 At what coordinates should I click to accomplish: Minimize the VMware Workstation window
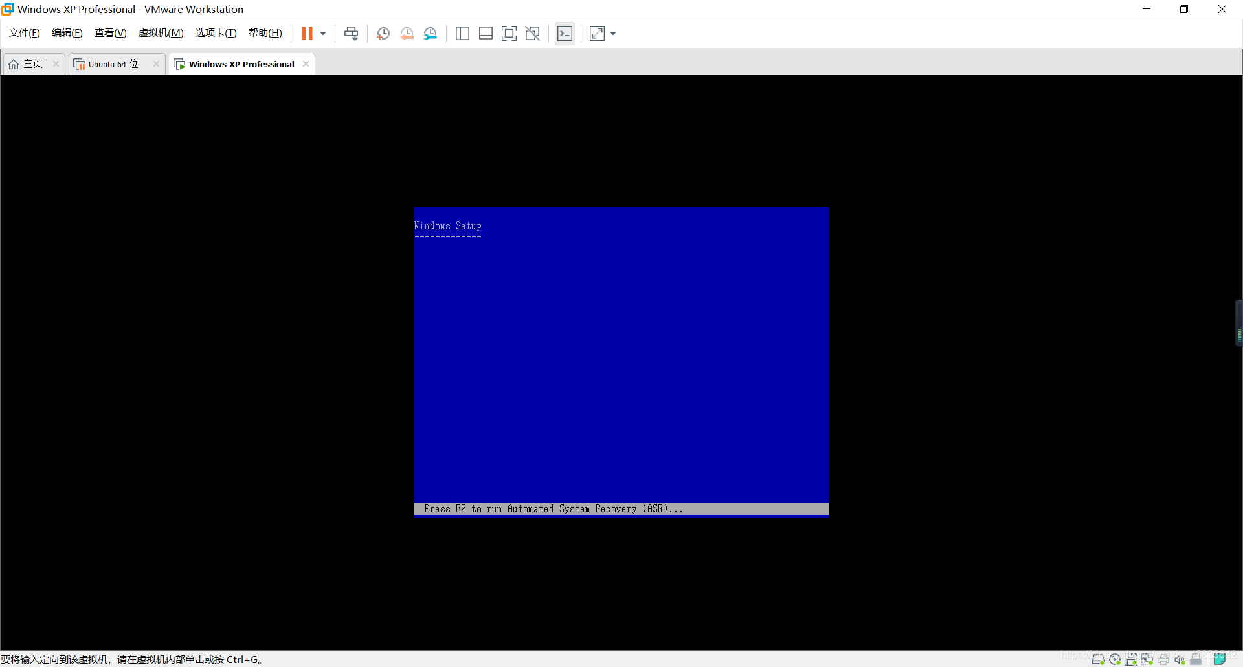[1147, 9]
